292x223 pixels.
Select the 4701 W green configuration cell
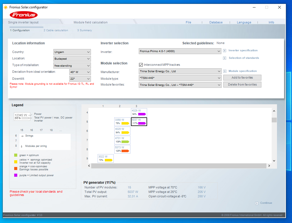(x=122, y=140)
